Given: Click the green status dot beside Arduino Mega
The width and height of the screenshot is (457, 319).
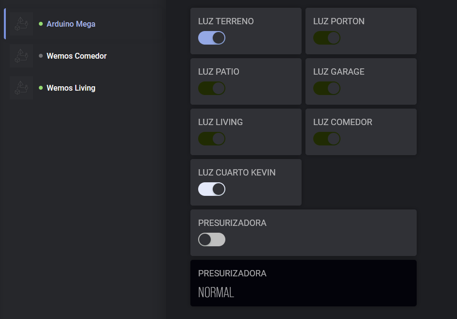Looking at the screenshot, I should pyautogui.click(x=41, y=24).
